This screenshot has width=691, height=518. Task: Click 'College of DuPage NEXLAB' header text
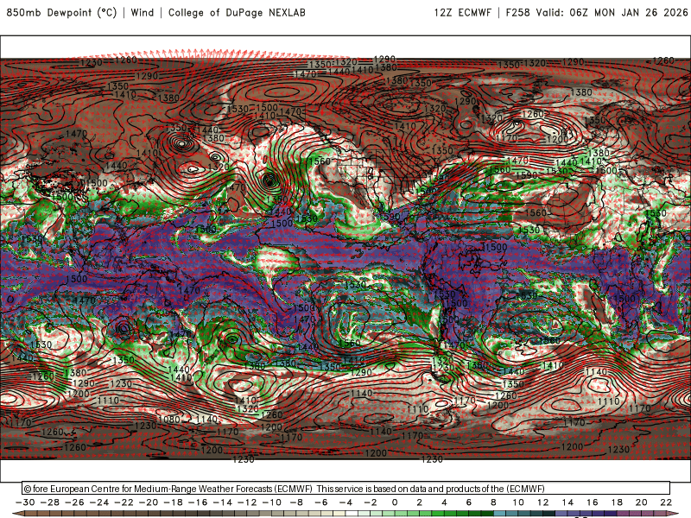[x=237, y=12]
